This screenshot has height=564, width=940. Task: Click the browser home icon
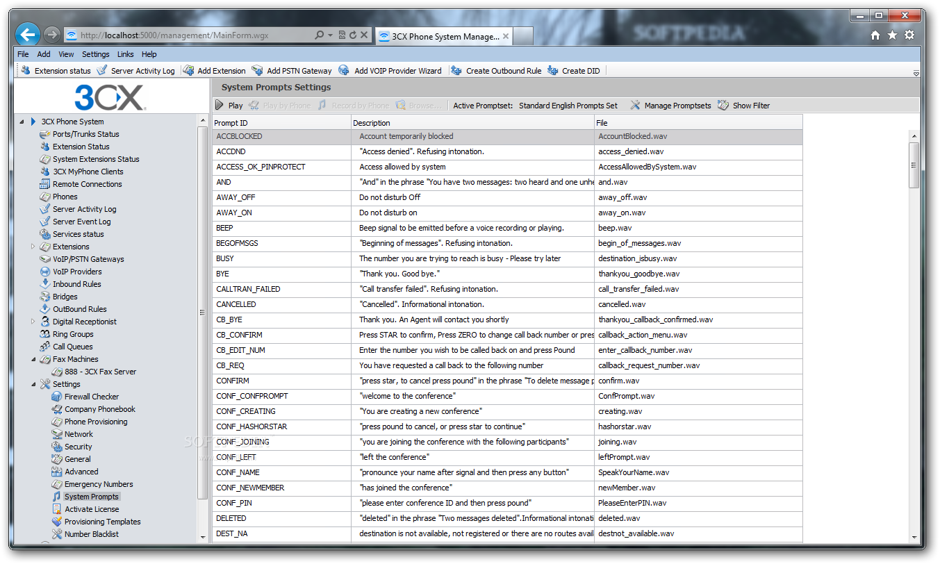click(x=875, y=35)
